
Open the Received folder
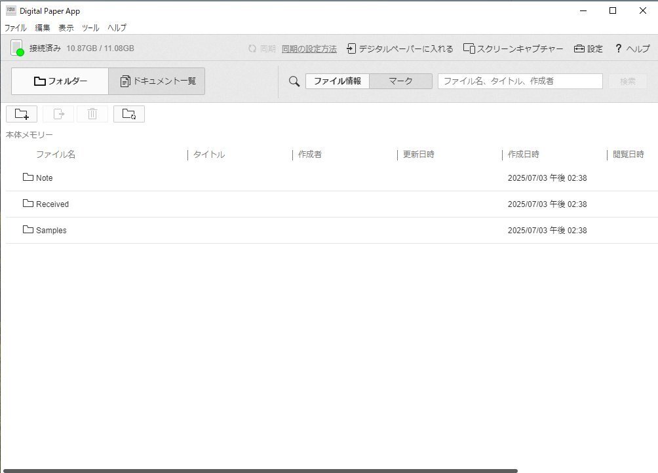click(52, 204)
